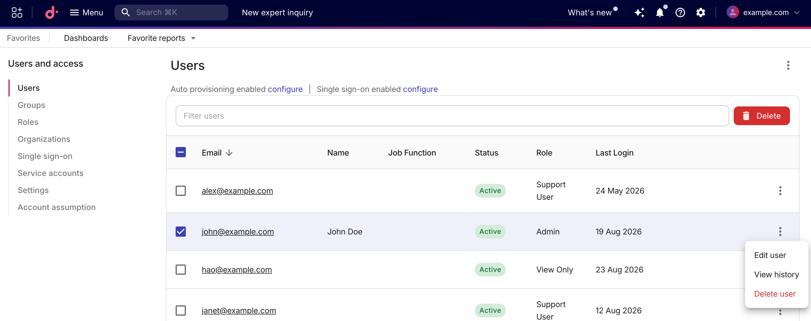Start a New expert inquiry
Screen dimensions: 811x321
pyautogui.click(x=277, y=12)
